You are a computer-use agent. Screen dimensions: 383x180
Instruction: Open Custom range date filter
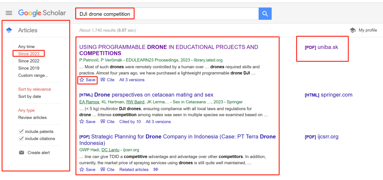pos(33,75)
